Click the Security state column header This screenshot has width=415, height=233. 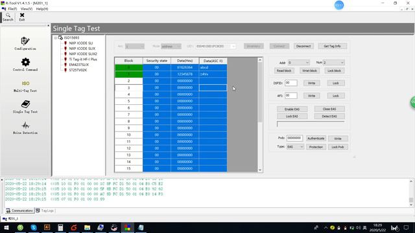coord(157,61)
